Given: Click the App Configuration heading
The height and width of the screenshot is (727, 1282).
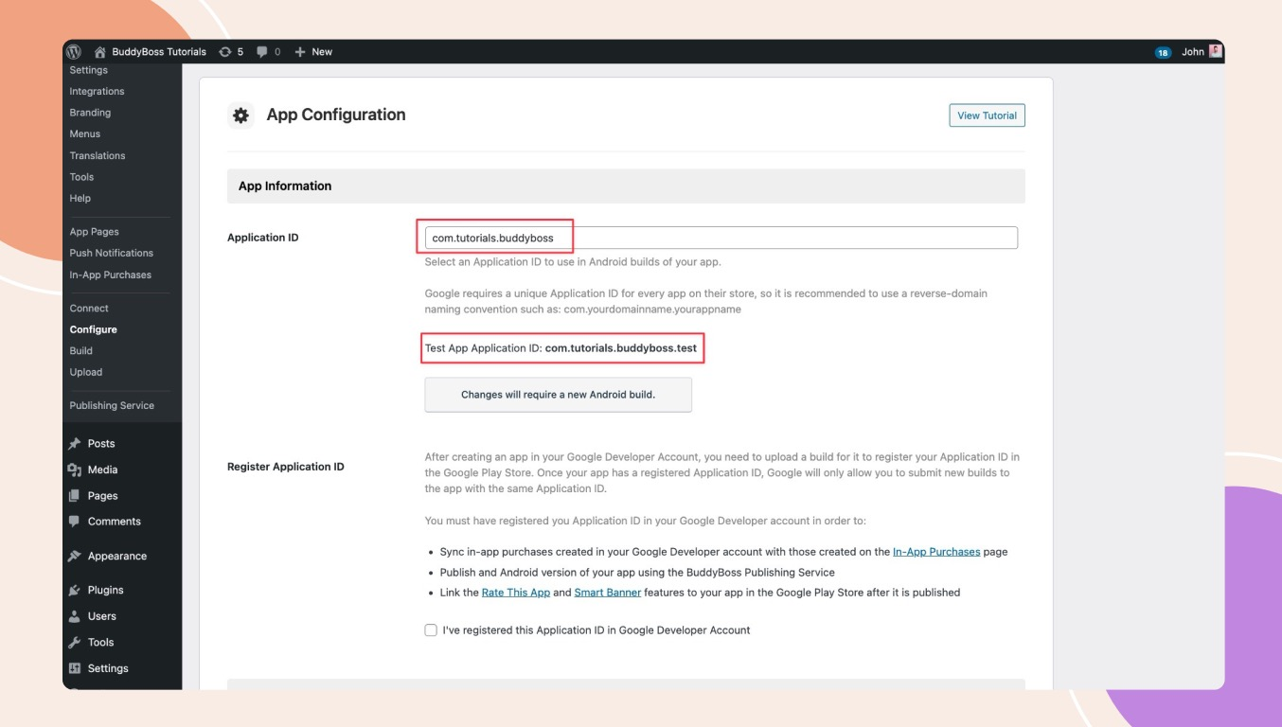Looking at the screenshot, I should coord(336,115).
